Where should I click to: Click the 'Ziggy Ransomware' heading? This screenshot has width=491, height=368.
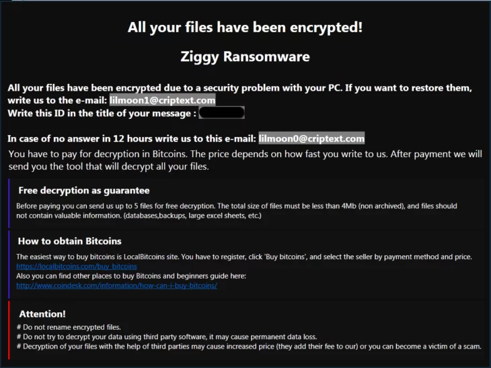pos(245,56)
